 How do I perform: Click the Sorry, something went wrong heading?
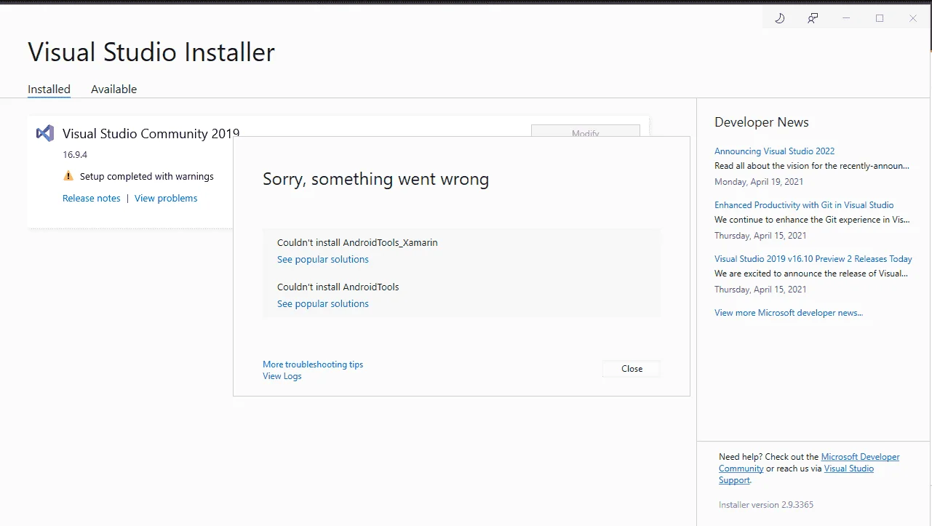(x=375, y=179)
